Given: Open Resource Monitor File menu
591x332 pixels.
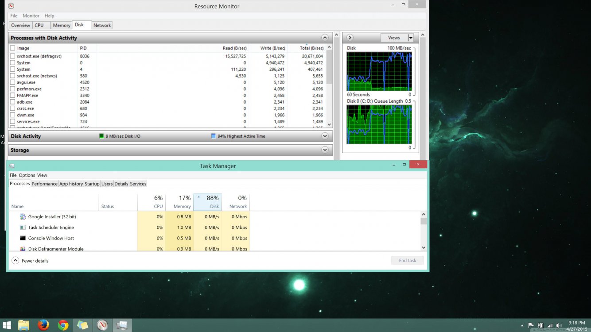Looking at the screenshot, I should pos(14,16).
